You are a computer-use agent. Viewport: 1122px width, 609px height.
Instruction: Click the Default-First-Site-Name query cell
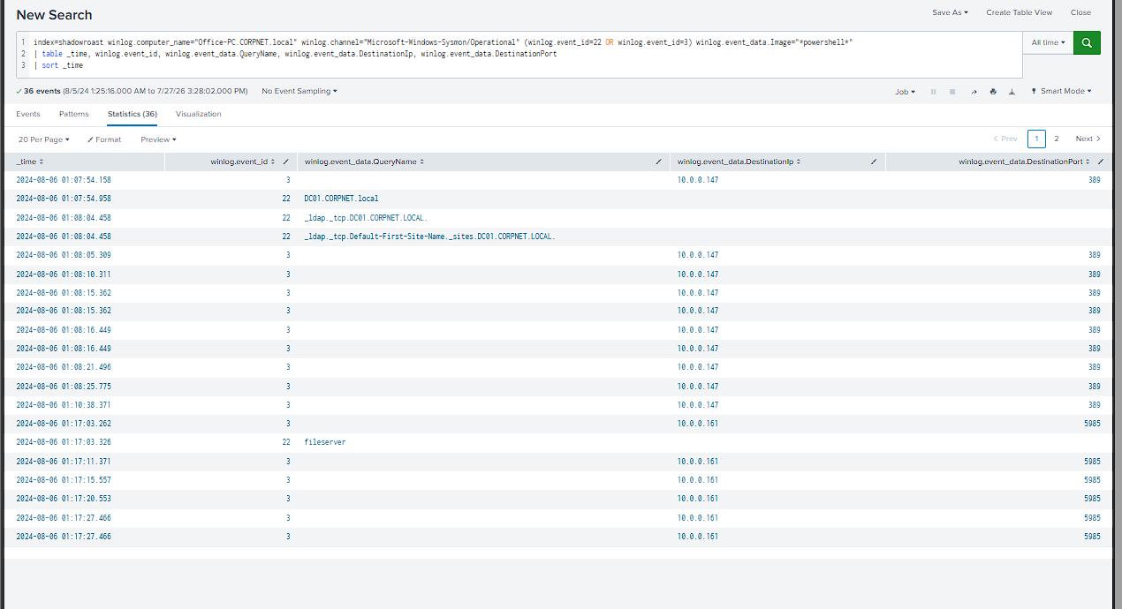tap(429, 237)
